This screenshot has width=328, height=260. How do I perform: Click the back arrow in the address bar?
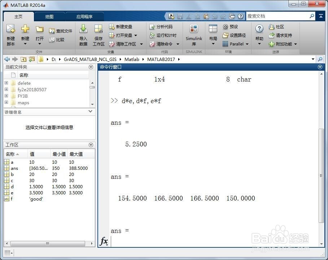[7, 60]
